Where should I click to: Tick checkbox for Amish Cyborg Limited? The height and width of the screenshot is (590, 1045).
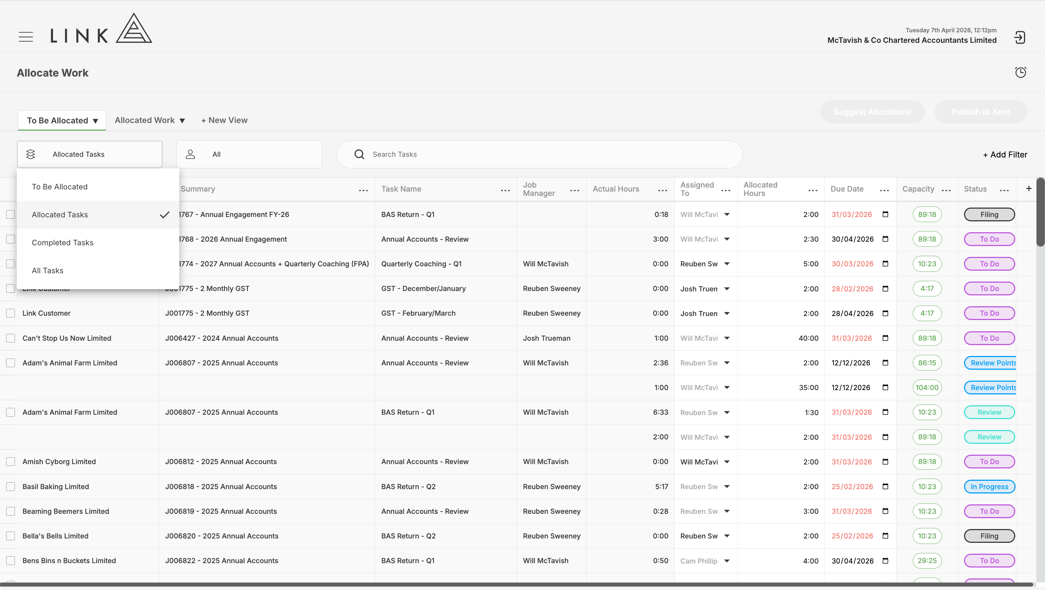click(x=11, y=462)
